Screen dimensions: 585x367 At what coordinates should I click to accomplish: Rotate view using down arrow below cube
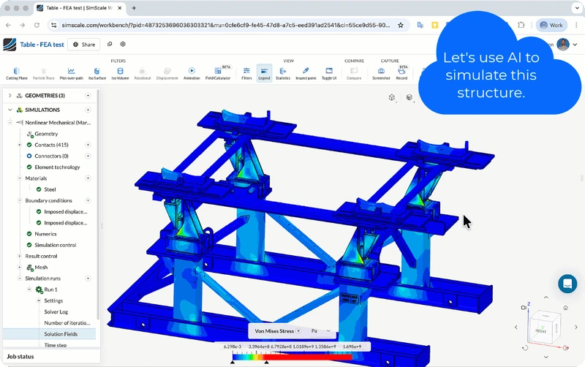pos(546,357)
